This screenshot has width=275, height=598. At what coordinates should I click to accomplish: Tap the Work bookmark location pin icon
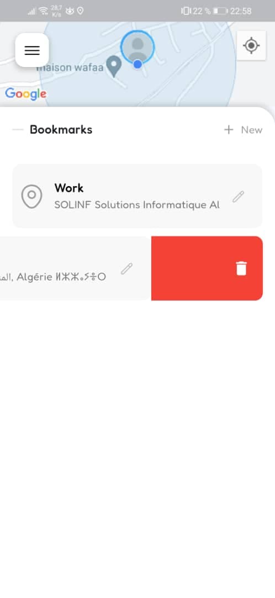[31, 197]
